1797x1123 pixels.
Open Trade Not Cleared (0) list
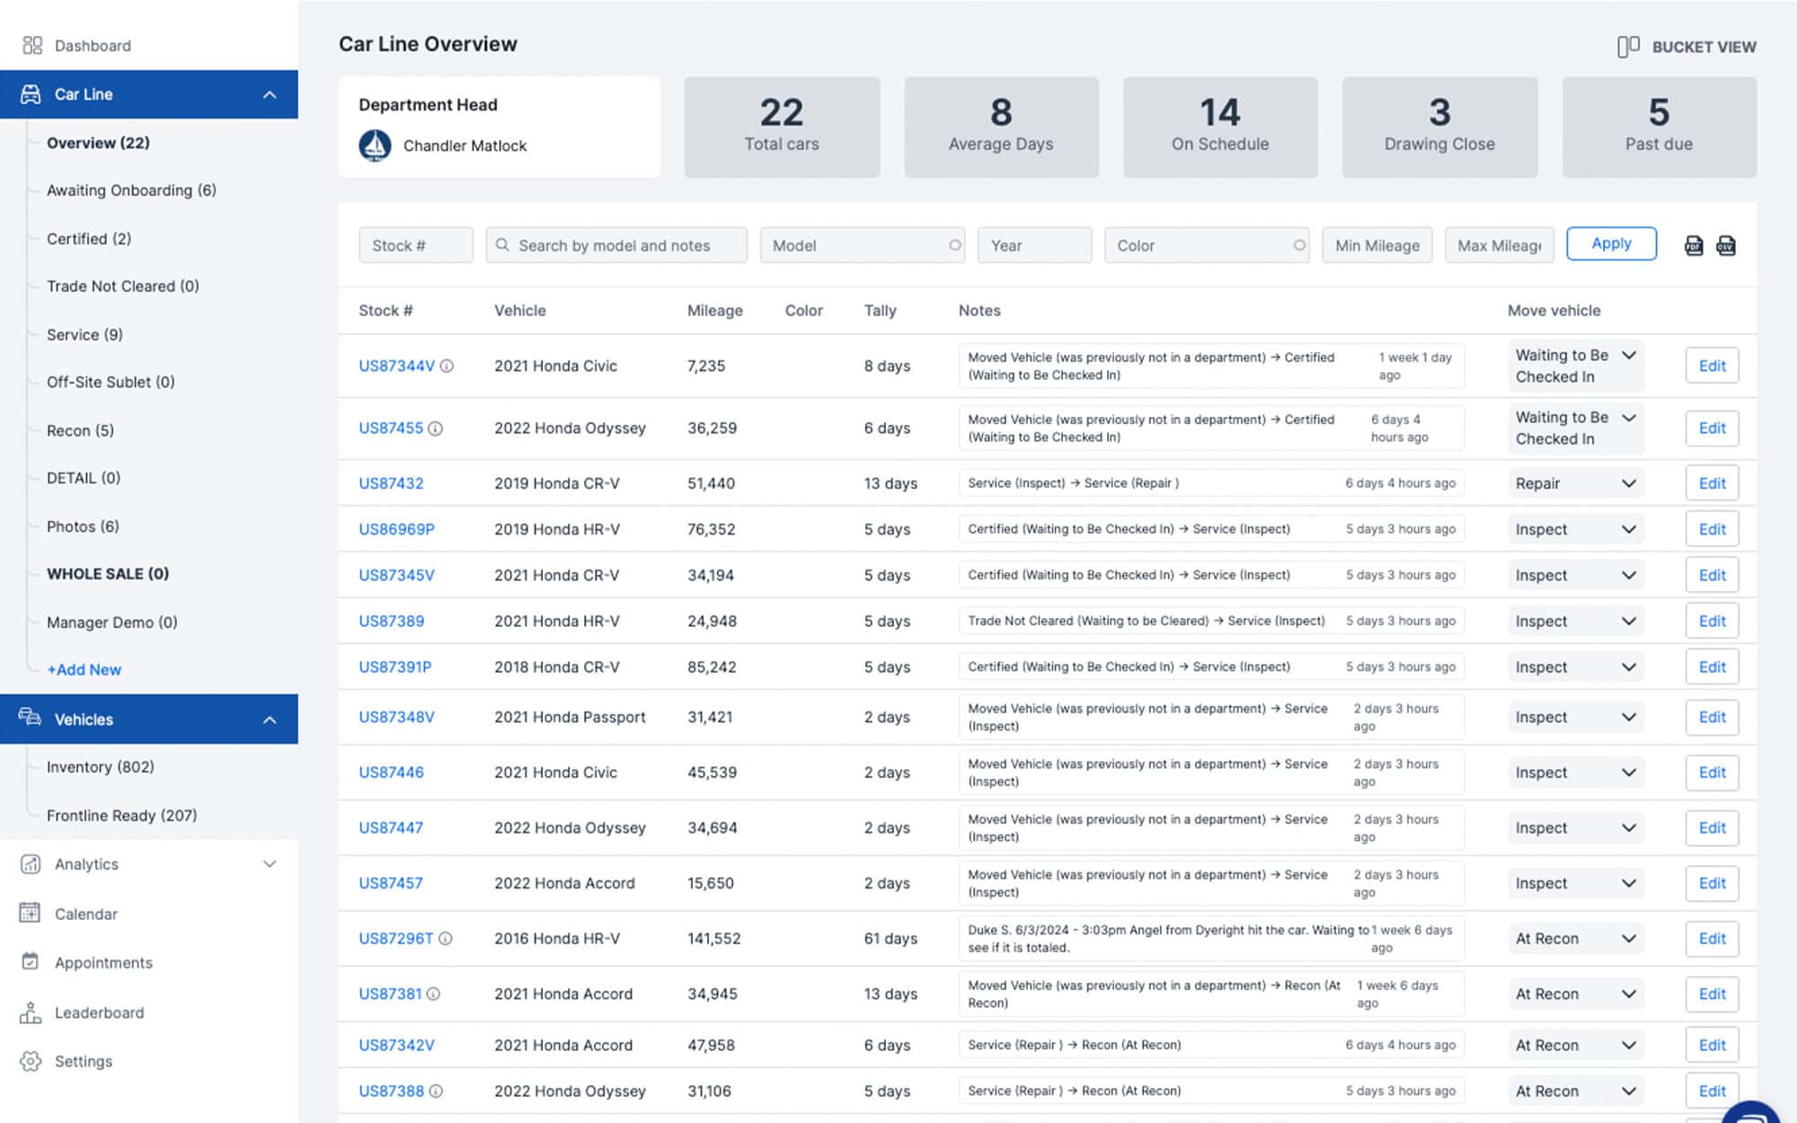pos(123,286)
